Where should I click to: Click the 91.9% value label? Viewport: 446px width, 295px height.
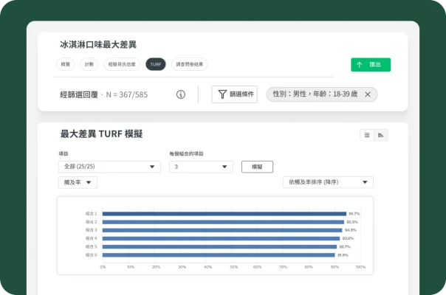343,255
